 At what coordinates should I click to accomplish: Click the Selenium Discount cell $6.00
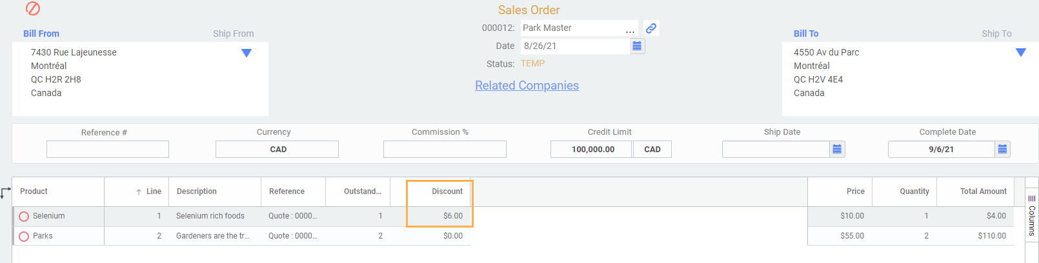pos(452,216)
